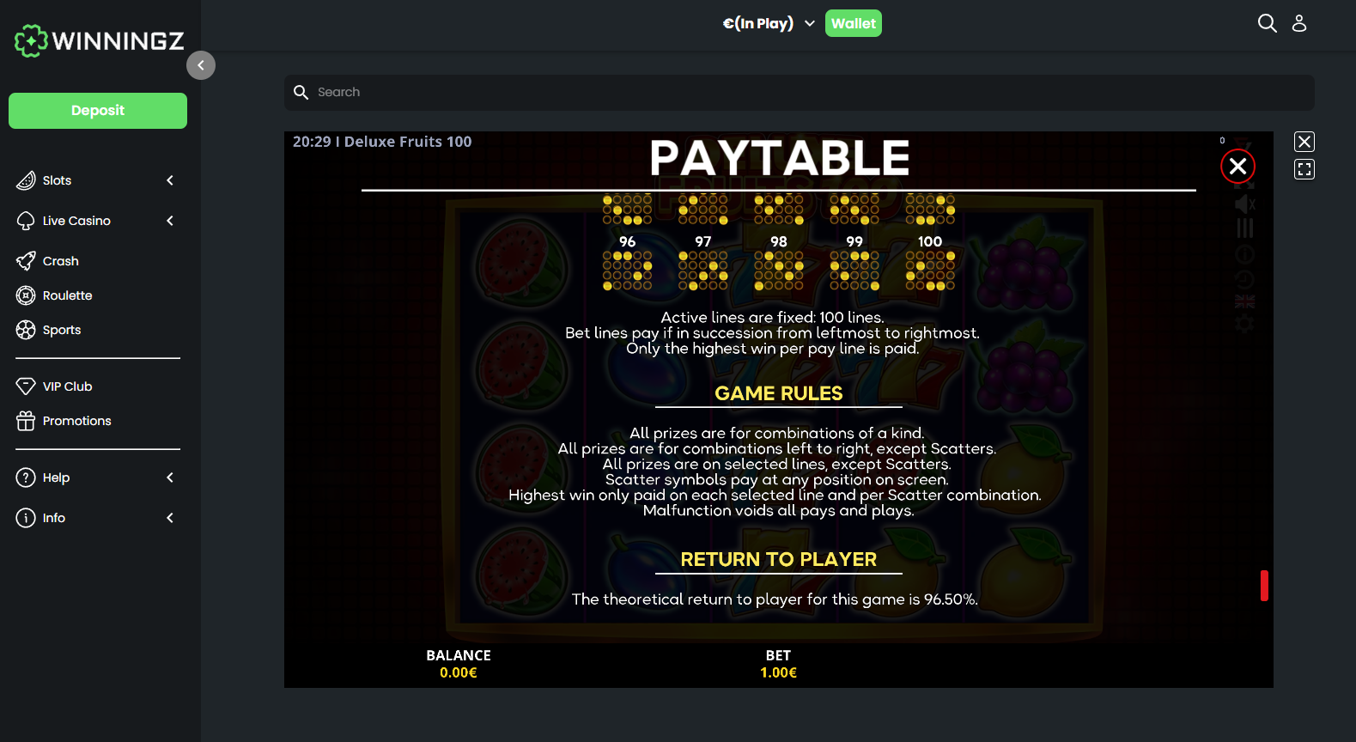Open the user account profile icon
The image size is (1356, 742).
pos(1299,23)
